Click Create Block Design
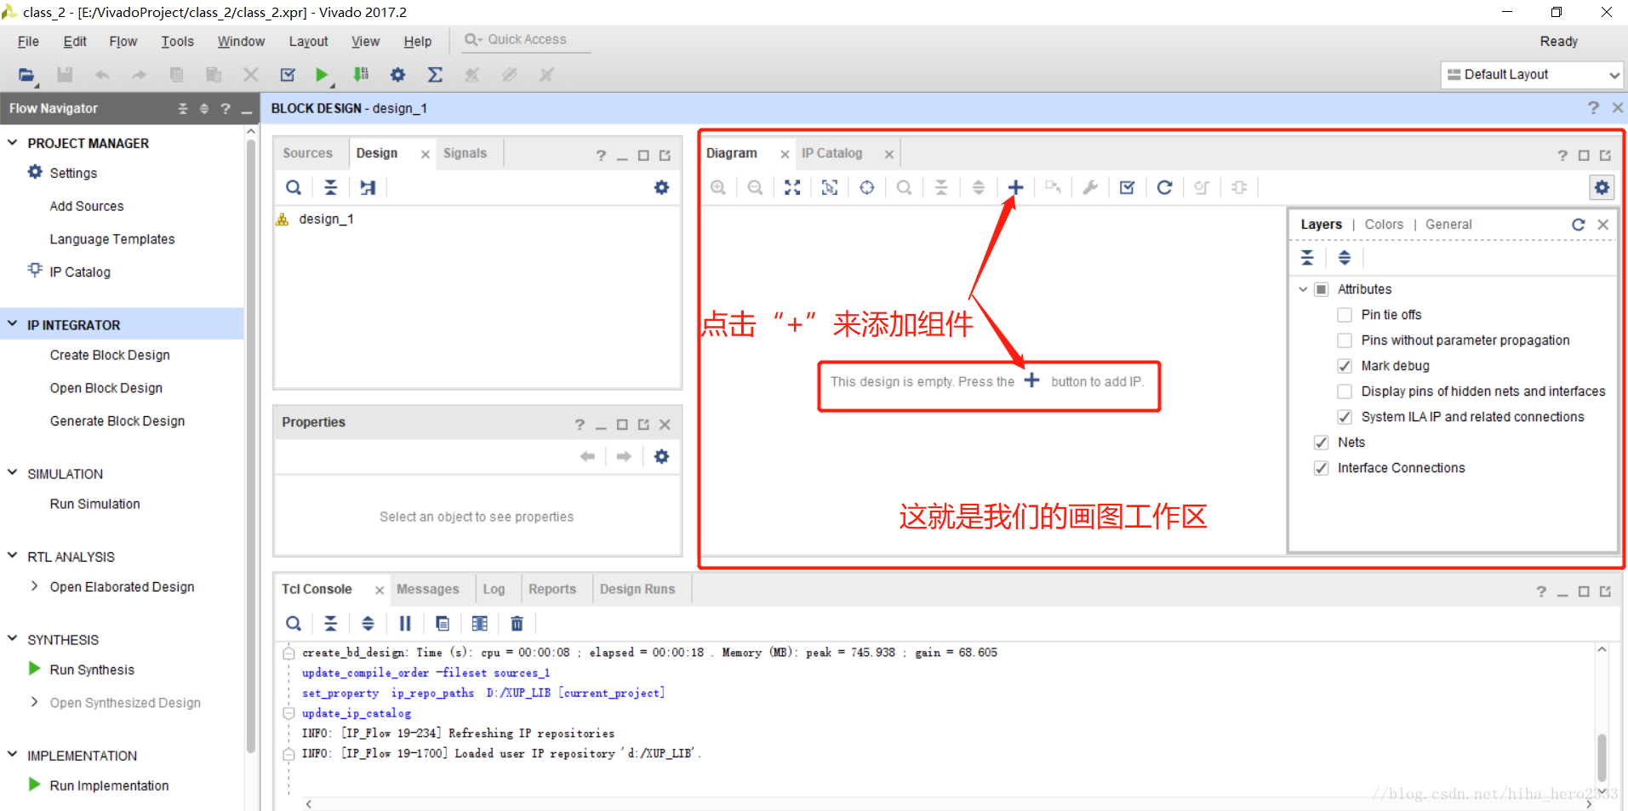1628x811 pixels. pyautogui.click(x=110, y=355)
